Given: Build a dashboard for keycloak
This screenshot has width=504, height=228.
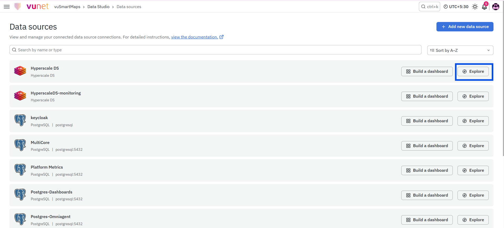Looking at the screenshot, I should tap(427, 121).
